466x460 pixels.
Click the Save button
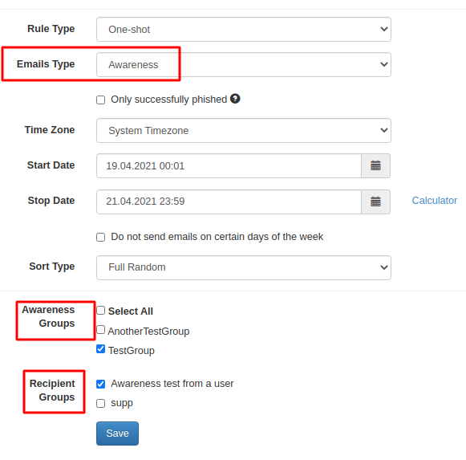point(117,434)
